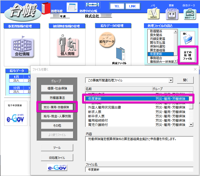
Task: Click the e-Gov logo in dialog
Action: pyautogui.click(x=57, y=168)
